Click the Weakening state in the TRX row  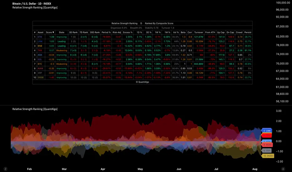(61, 50)
